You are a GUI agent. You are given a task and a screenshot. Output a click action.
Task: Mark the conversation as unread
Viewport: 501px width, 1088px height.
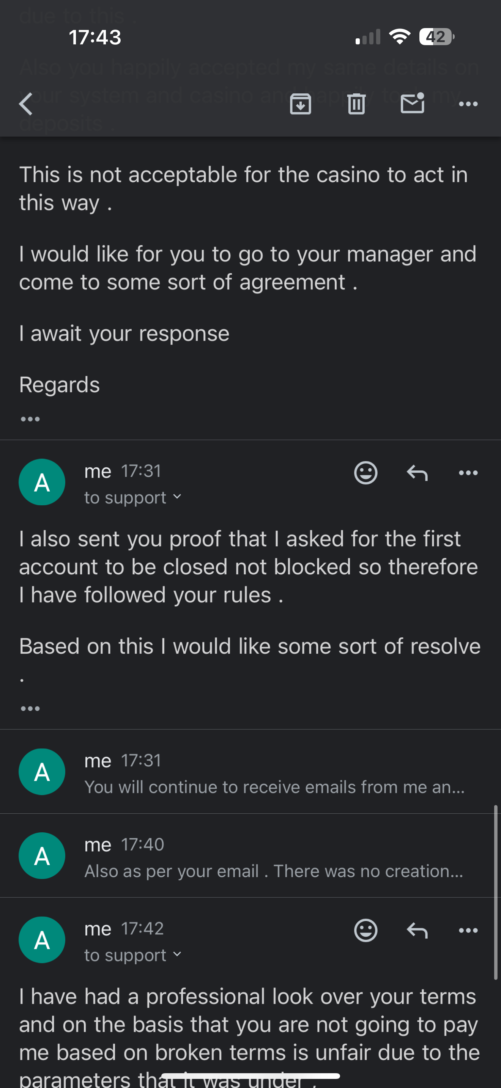tap(412, 104)
